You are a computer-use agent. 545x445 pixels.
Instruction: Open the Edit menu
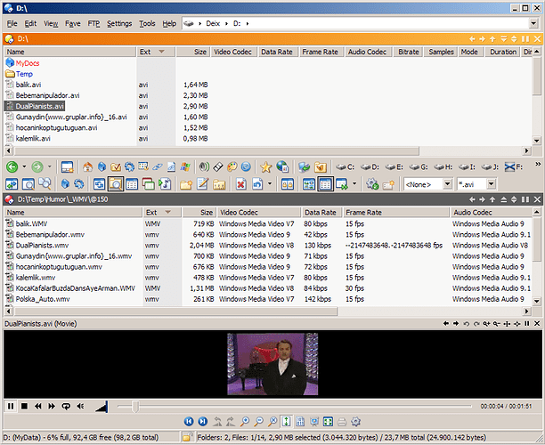tap(30, 24)
